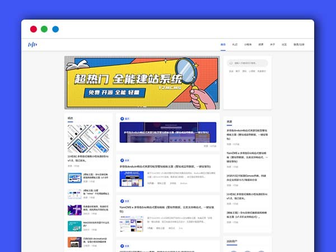Open the Anduin post title in the main list
336x252 pixels.
click(x=165, y=166)
